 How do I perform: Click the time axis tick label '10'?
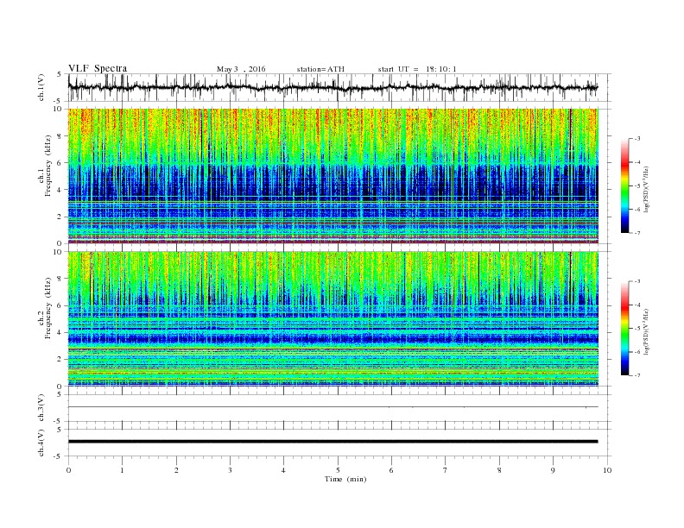(607, 470)
